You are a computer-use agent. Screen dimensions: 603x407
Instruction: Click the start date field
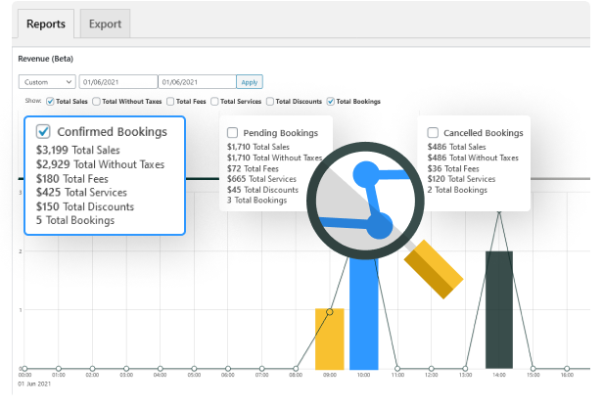point(118,82)
